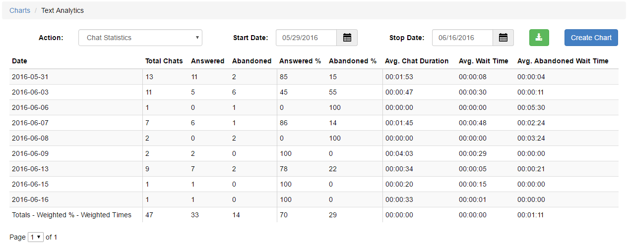Screen dimensions: 627x244
Task: Click the Avg. Wait Time column header
Action: pos(484,61)
